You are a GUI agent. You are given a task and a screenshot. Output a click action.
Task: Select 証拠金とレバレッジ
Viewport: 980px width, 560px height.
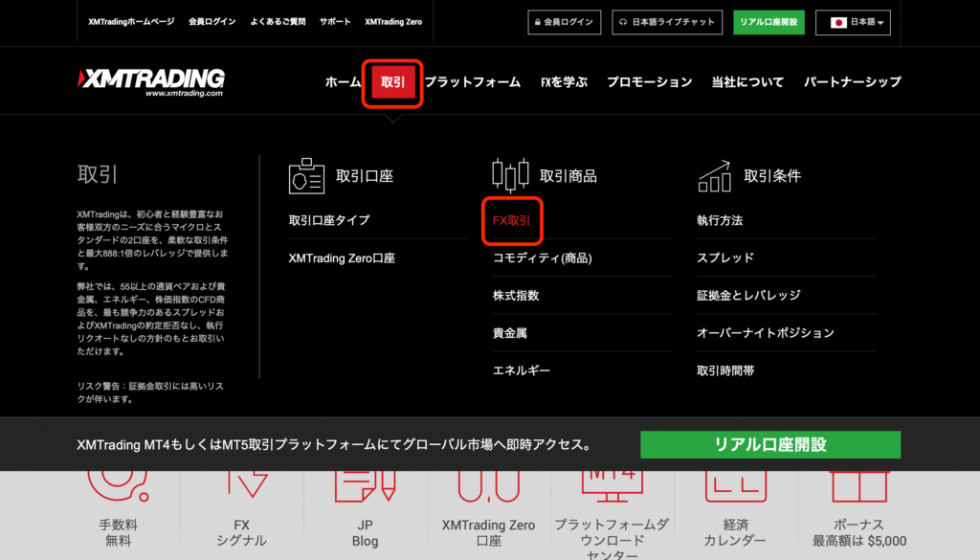[748, 295]
